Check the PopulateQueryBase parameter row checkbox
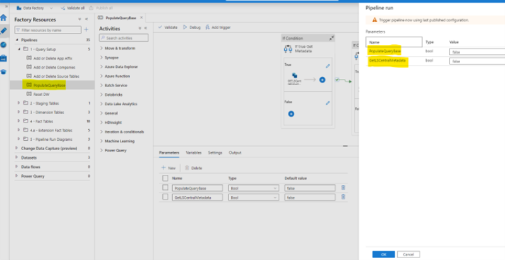The height and width of the screenshot is (260, 505). click(165, 187)
